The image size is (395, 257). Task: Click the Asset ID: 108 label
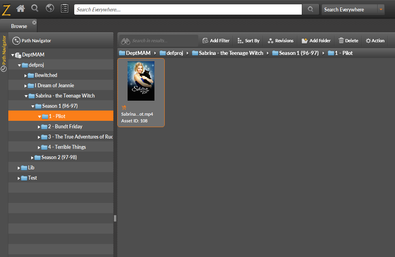(x=134, y=121)
